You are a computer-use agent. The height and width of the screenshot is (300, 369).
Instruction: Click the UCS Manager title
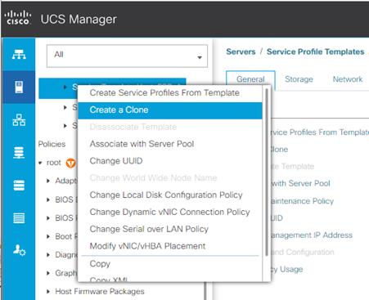79,20
